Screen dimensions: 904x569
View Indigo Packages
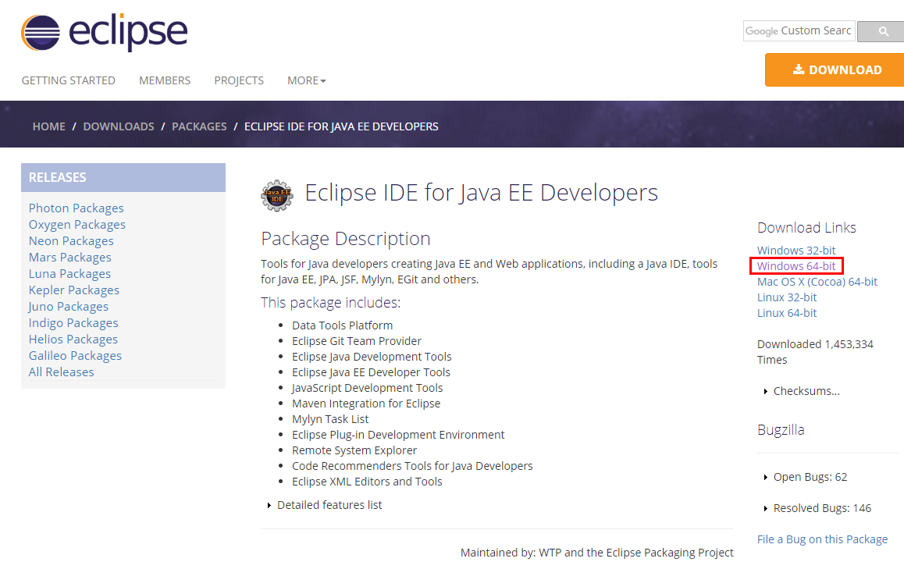point(74,323)
